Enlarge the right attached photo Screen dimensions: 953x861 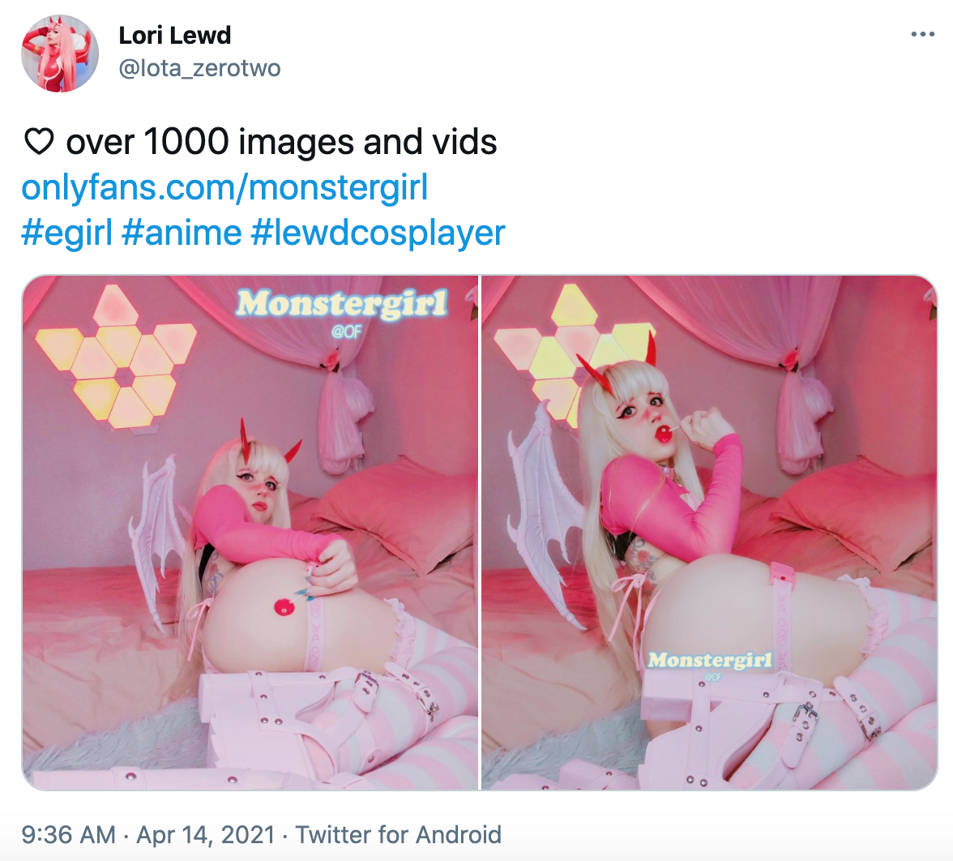pyautogui.click(x=709, y=533)
